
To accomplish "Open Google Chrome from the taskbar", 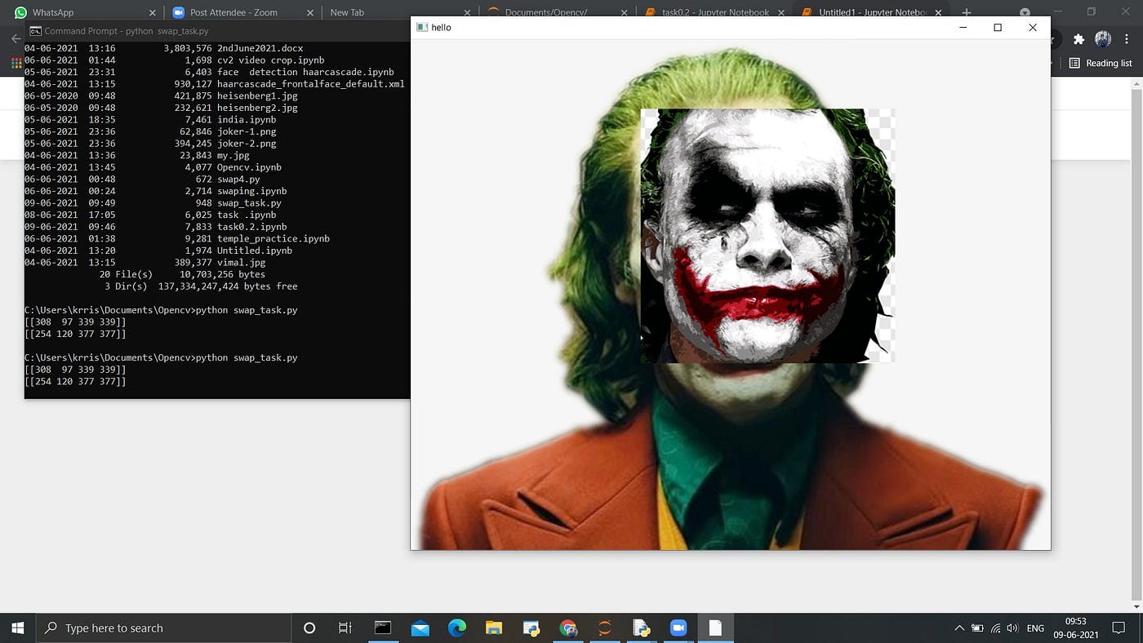I will [568, 628].
